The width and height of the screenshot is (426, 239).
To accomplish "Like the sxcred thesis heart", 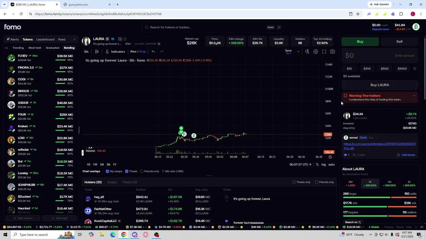I will tap(345, 155).
